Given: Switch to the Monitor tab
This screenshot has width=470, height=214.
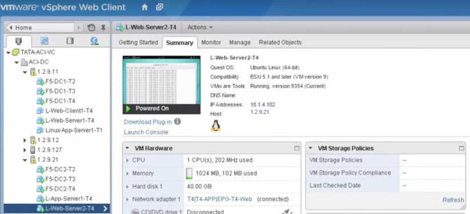Looking at the screenshot, I should pyautogui.click(x=211, y=42).
